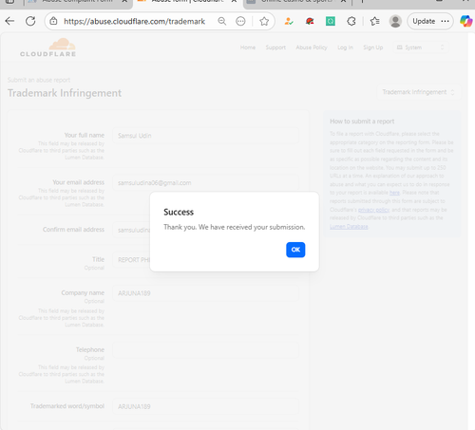Open the Lumen Database link

point(349,227)
